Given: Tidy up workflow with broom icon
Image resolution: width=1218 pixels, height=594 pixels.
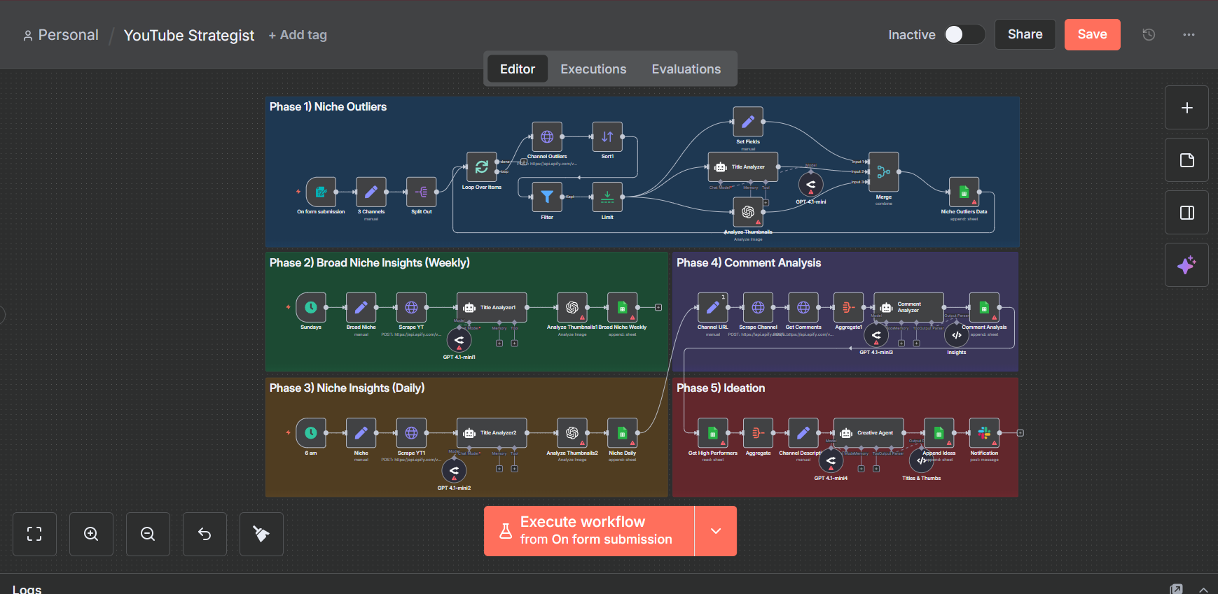Looking at the screenshot, I should (x=261, y=534).
